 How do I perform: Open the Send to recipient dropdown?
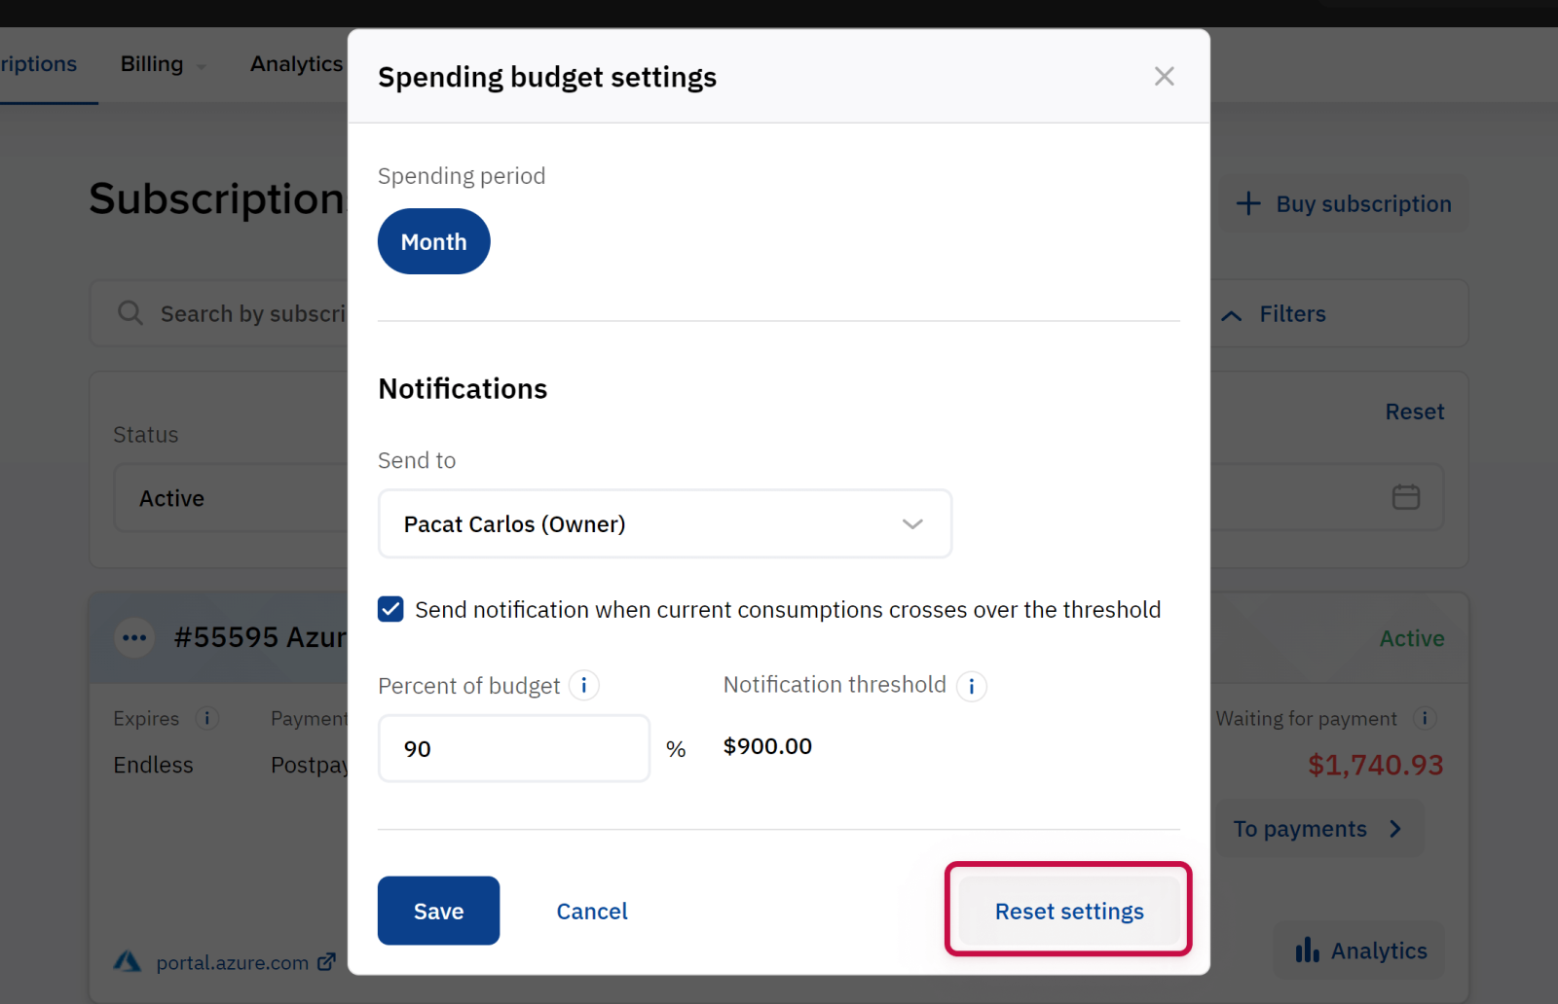click(664, 524)
